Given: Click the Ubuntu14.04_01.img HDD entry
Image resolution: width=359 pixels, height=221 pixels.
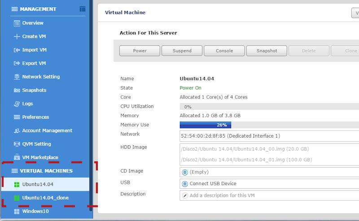Looking at the screenshot, I should (x=246, y=160).
